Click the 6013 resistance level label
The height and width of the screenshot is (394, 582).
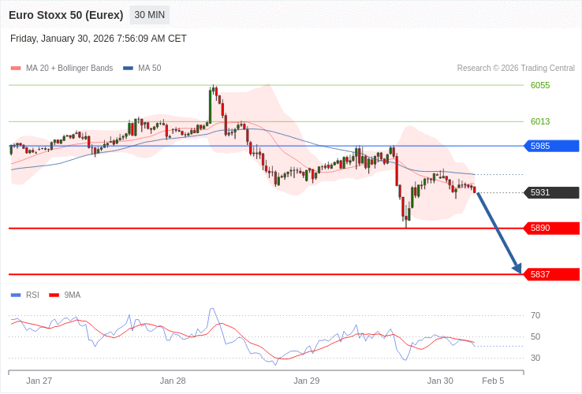coord(540,121)
